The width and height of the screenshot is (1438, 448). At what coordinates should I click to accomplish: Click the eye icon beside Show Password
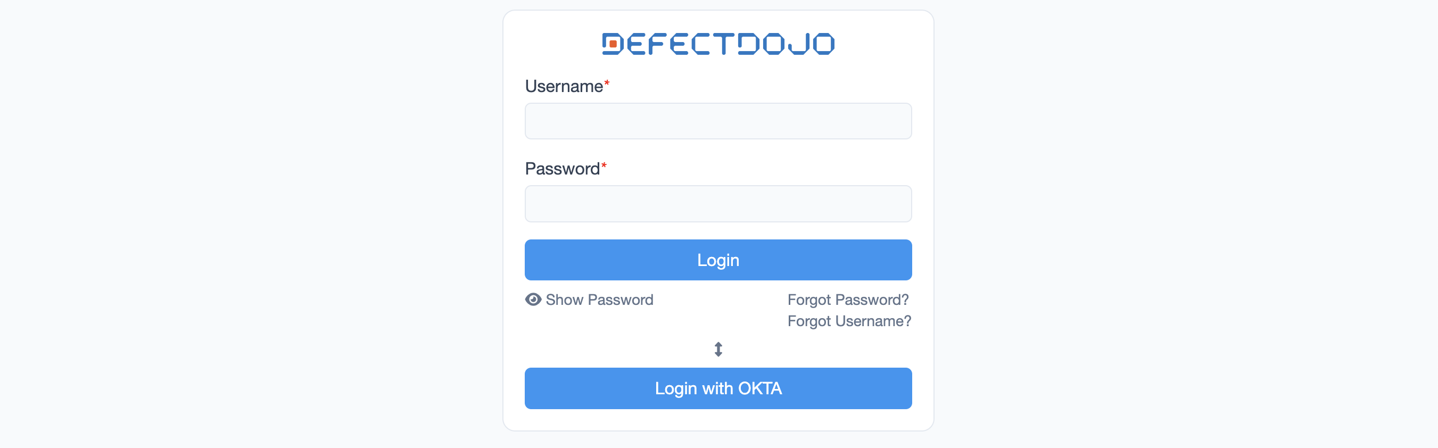[533, 300]
